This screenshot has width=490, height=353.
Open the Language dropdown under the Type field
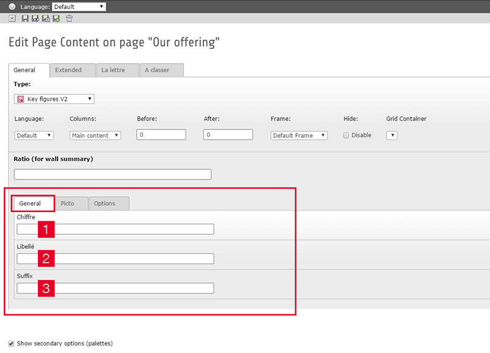(34, 135)
